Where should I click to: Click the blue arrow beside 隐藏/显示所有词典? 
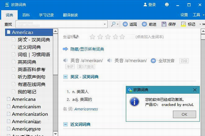coord(65,49)
